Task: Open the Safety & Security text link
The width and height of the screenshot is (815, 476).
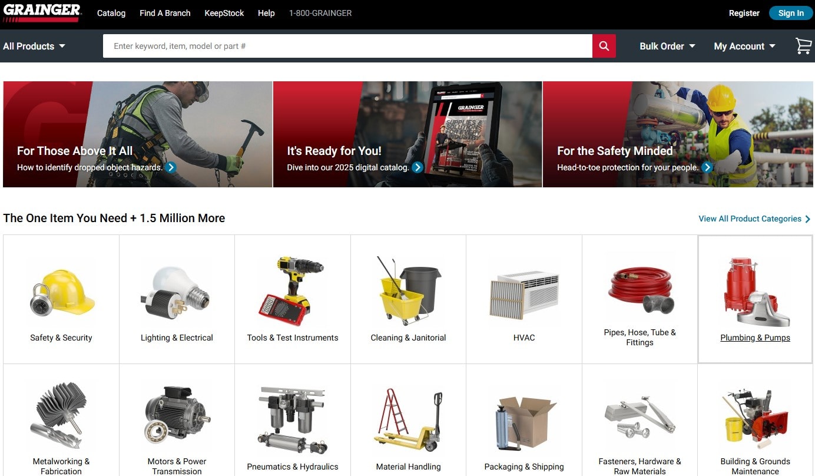Action: 61,338
